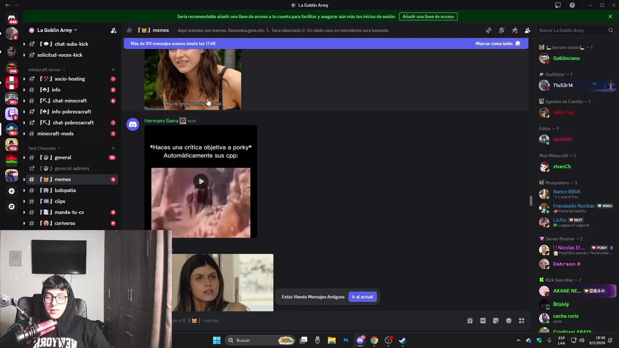
Task: Open the manda-tu-cv channel
Action: tap(71, 212)
